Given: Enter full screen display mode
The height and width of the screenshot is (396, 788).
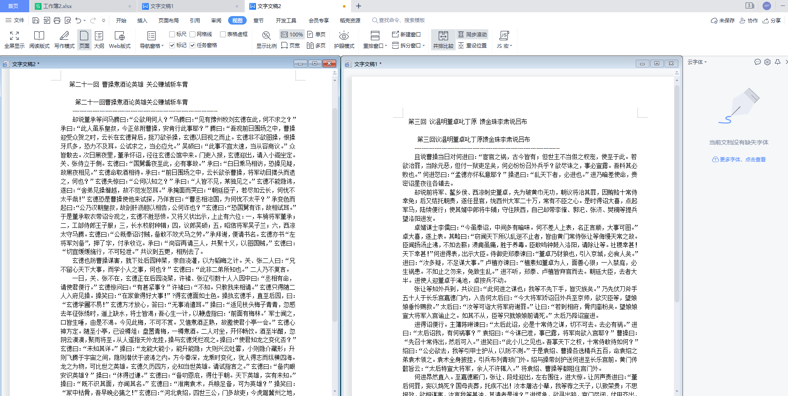Looking at the screenshot, I should click(14, 40).
